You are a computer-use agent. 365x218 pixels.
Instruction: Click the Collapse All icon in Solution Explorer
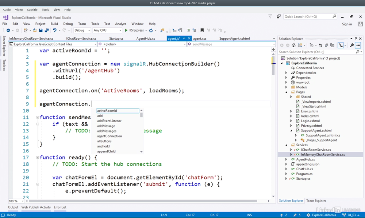point(326,45)
